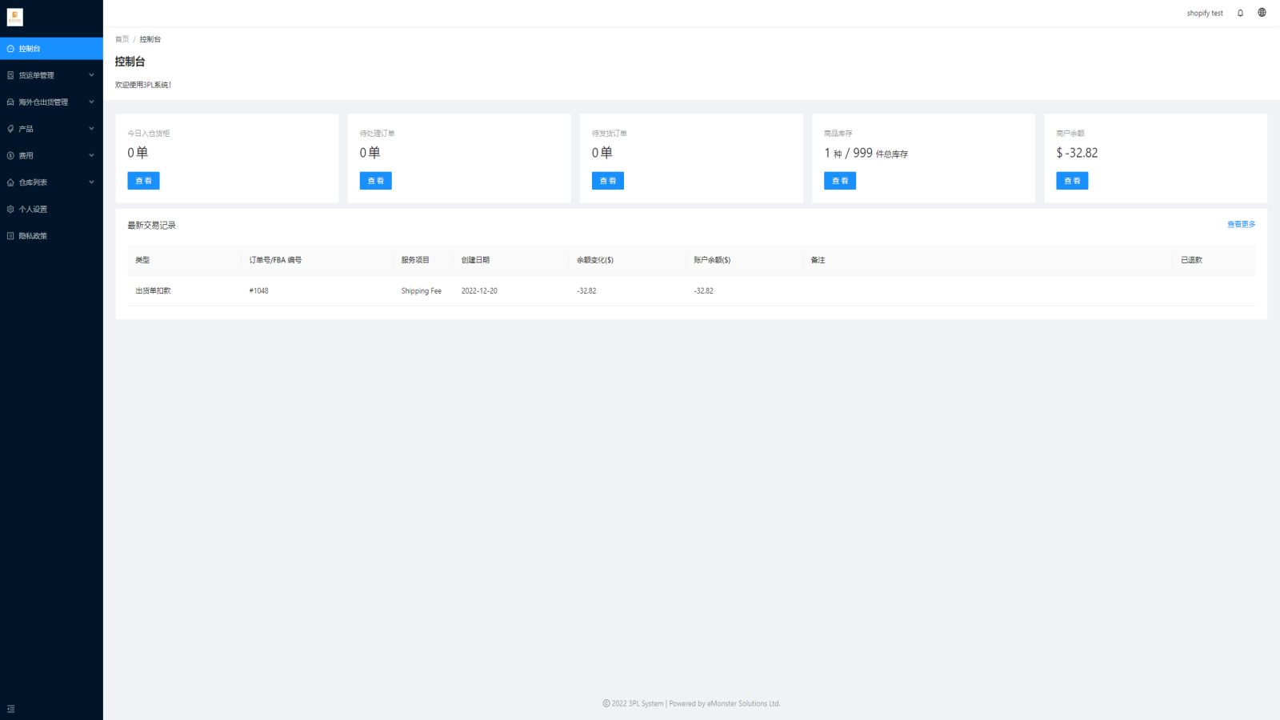Go to 首页 in the breadcrumb
The image size is (1280, 720).
(122, 39)
